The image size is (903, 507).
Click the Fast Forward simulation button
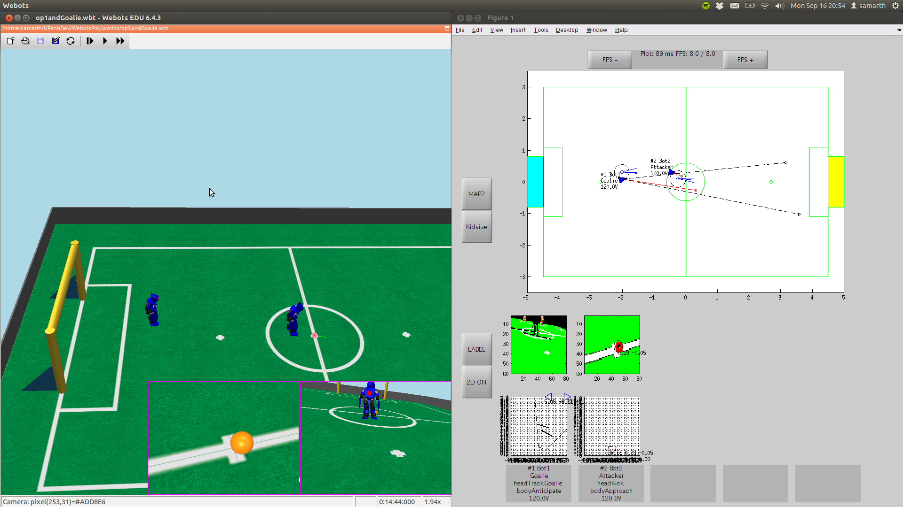[120, 41]
